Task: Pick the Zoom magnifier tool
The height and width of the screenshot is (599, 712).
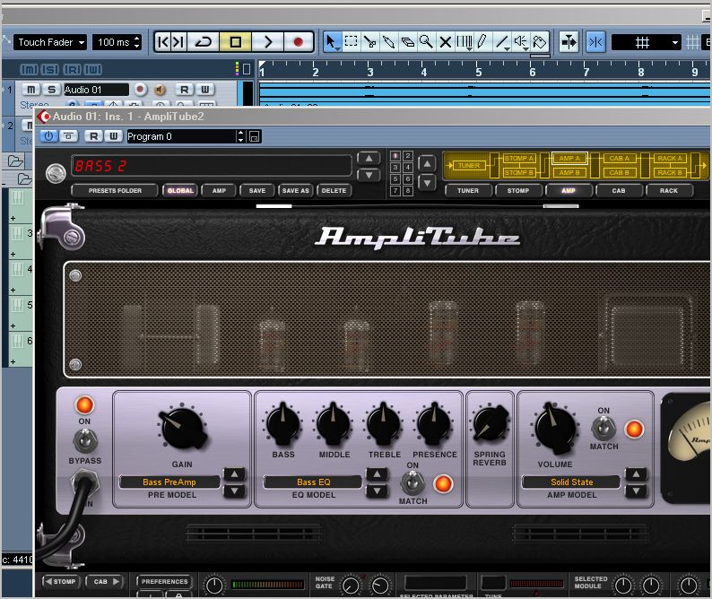Action: coord(426,42)
